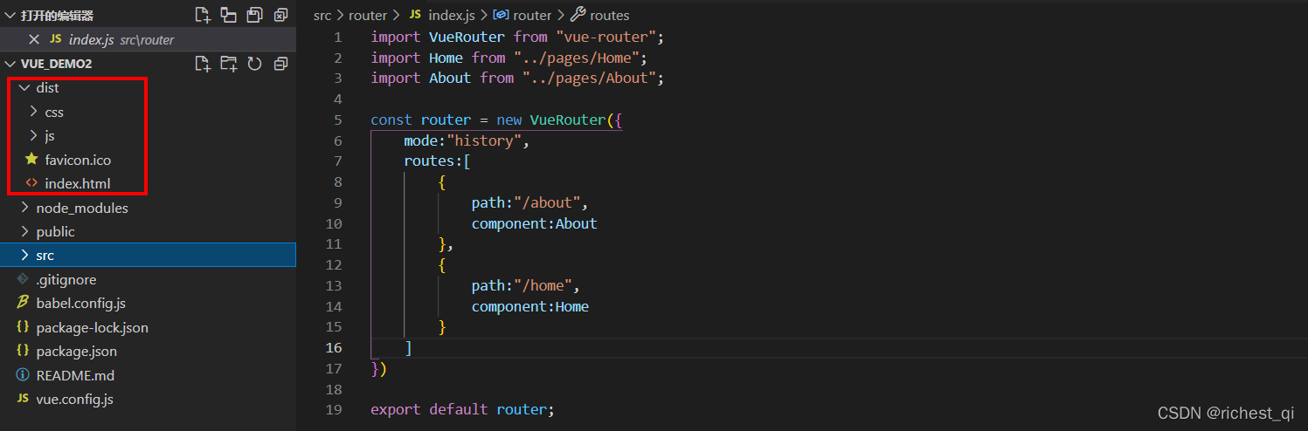The width and height of the screenshot is (1308, 431).
Task: Select the routes breadcrumb item
Action: (x=609, y=15)
